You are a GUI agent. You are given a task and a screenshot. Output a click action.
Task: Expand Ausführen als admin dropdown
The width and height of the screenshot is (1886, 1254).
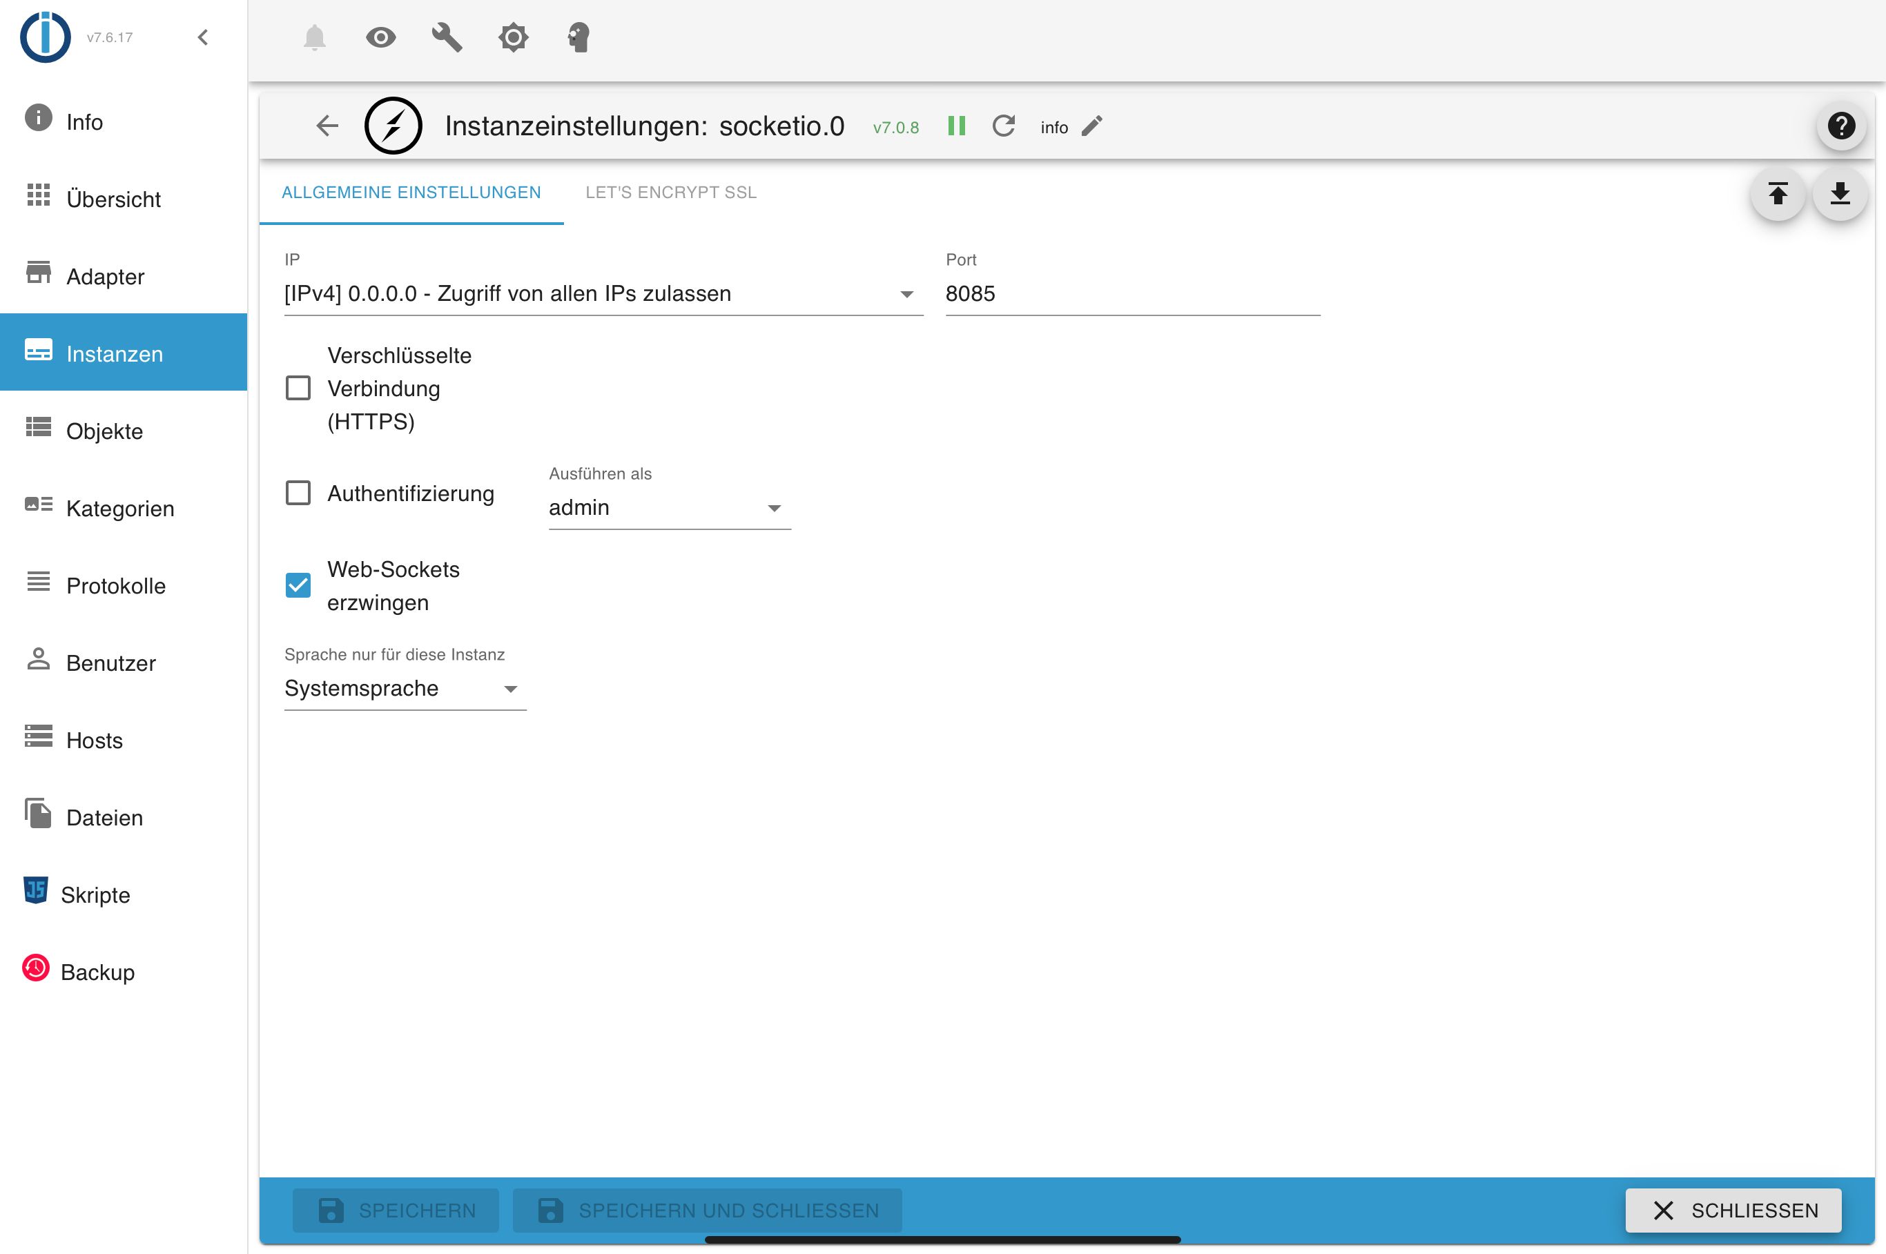(669, 508)
